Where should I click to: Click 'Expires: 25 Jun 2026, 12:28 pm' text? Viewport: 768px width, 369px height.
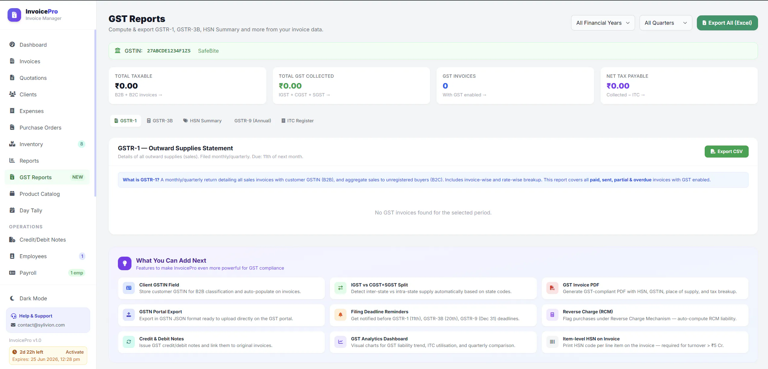coord(46,359)
